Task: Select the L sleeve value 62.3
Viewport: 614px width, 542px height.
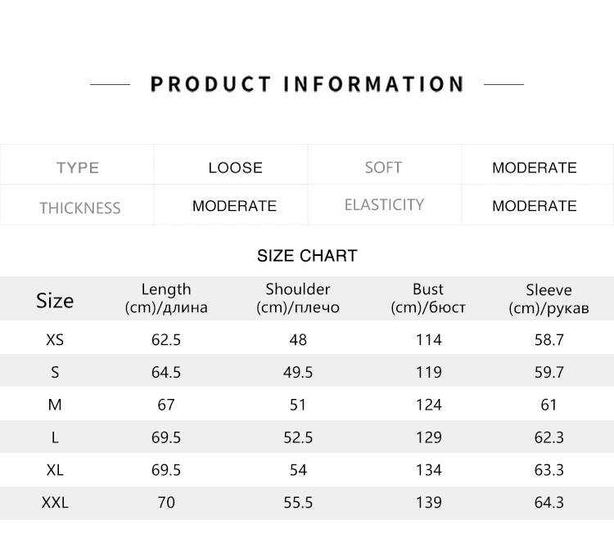Action: tap(549, 437)
